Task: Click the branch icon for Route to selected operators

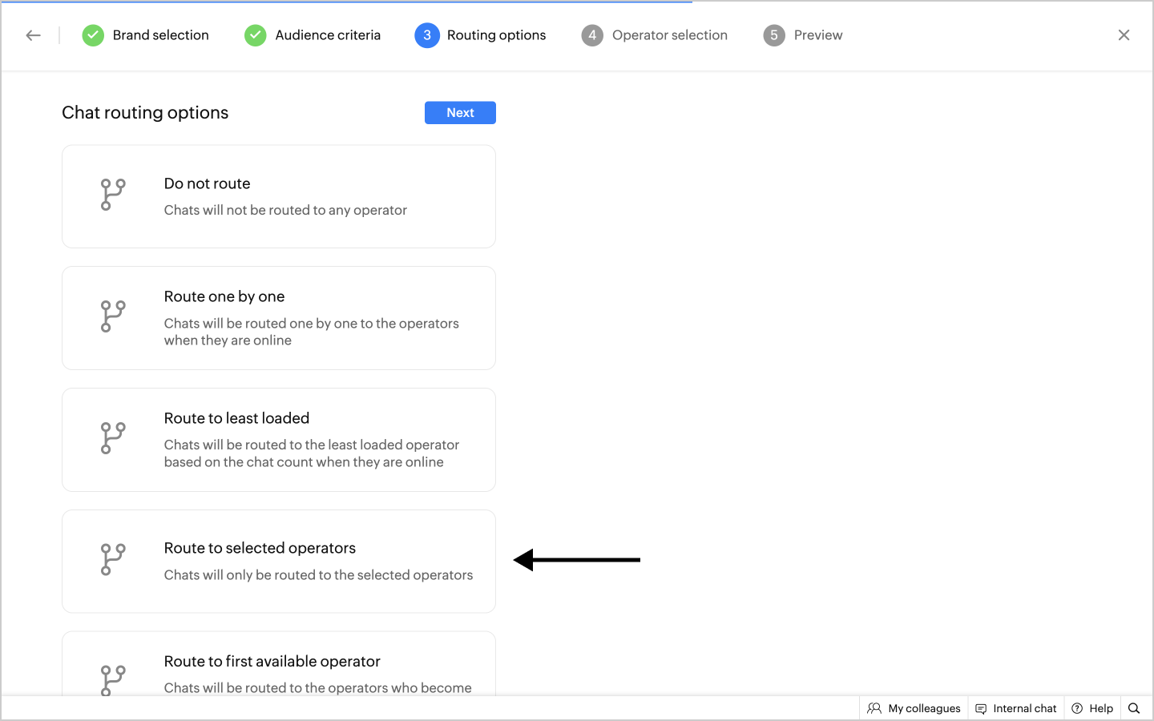Action: pyautogui.click(x=113, y=560)
